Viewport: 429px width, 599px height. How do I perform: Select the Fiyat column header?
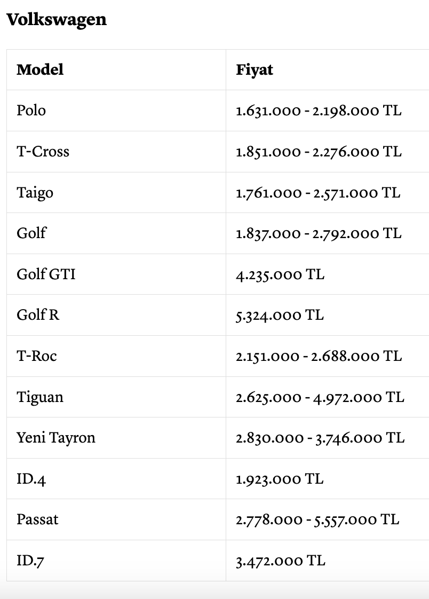(255, 70)
